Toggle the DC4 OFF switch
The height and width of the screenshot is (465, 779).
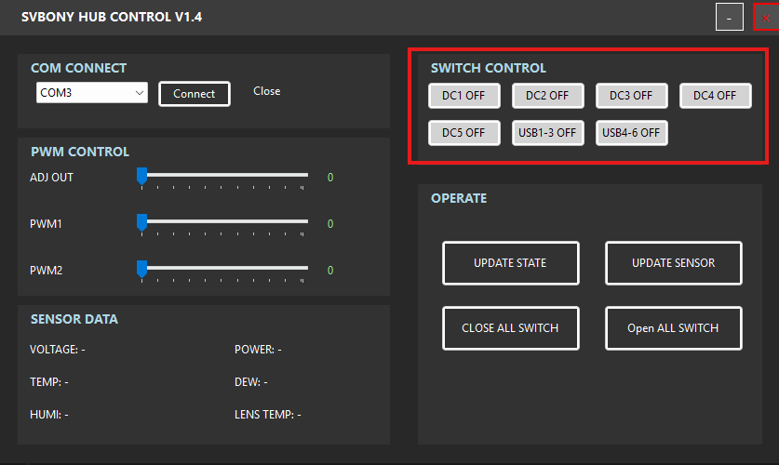coord(716,95)
